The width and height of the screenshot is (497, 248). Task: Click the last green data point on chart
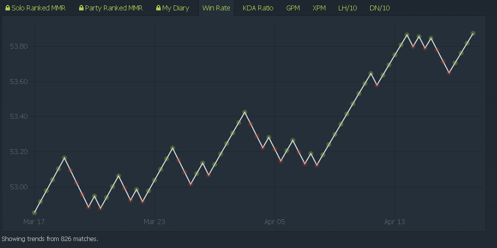pos(473,33)
